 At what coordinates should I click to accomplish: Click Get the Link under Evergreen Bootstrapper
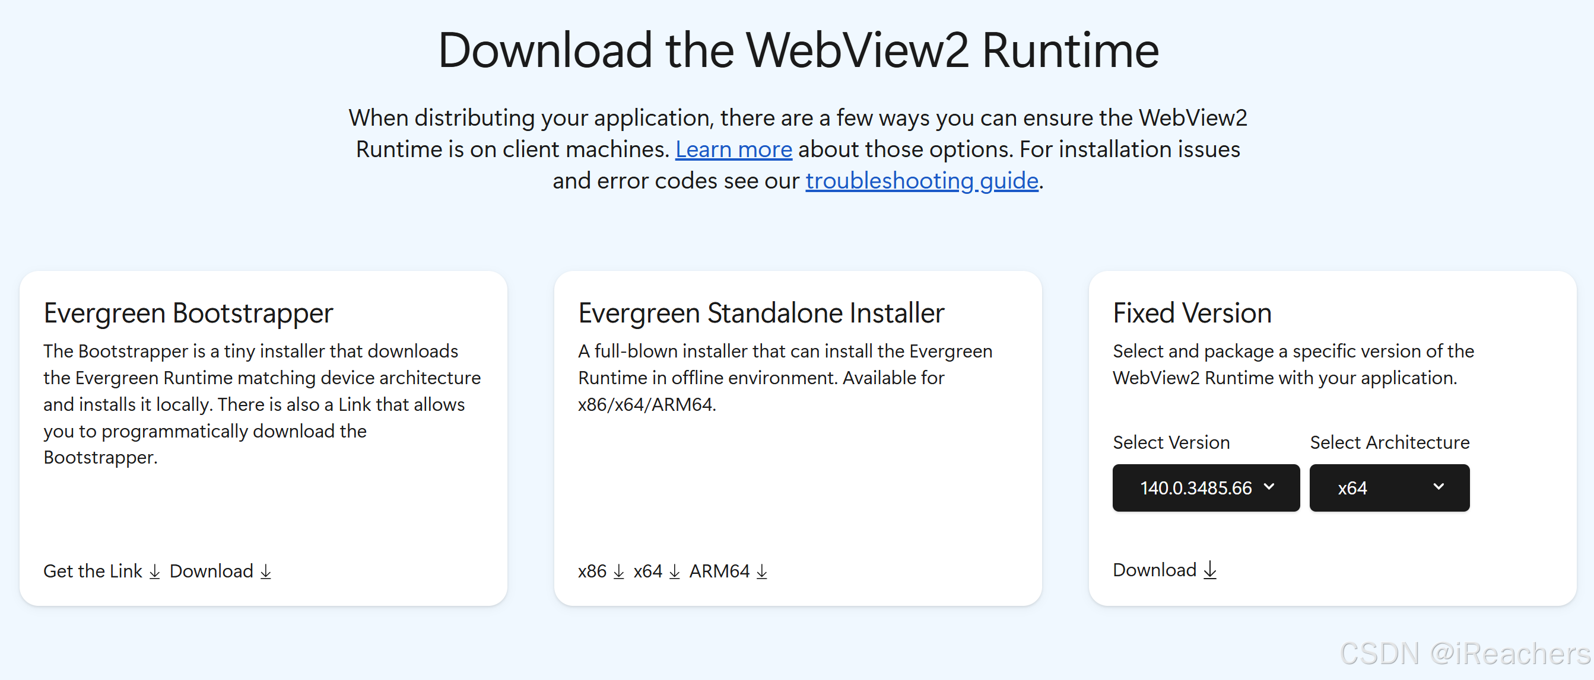[102, 570]
